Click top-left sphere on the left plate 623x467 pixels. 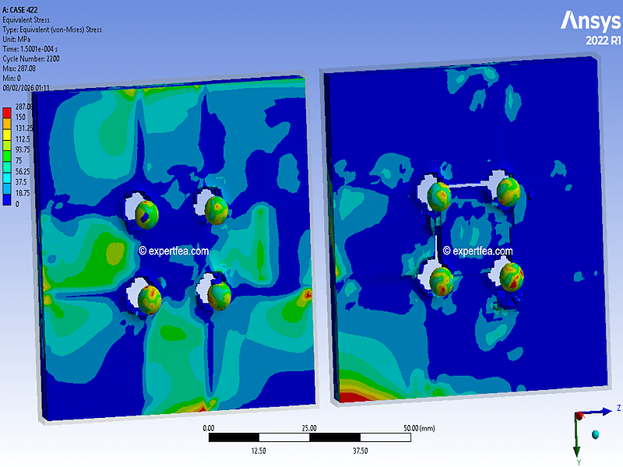[146, 212]
